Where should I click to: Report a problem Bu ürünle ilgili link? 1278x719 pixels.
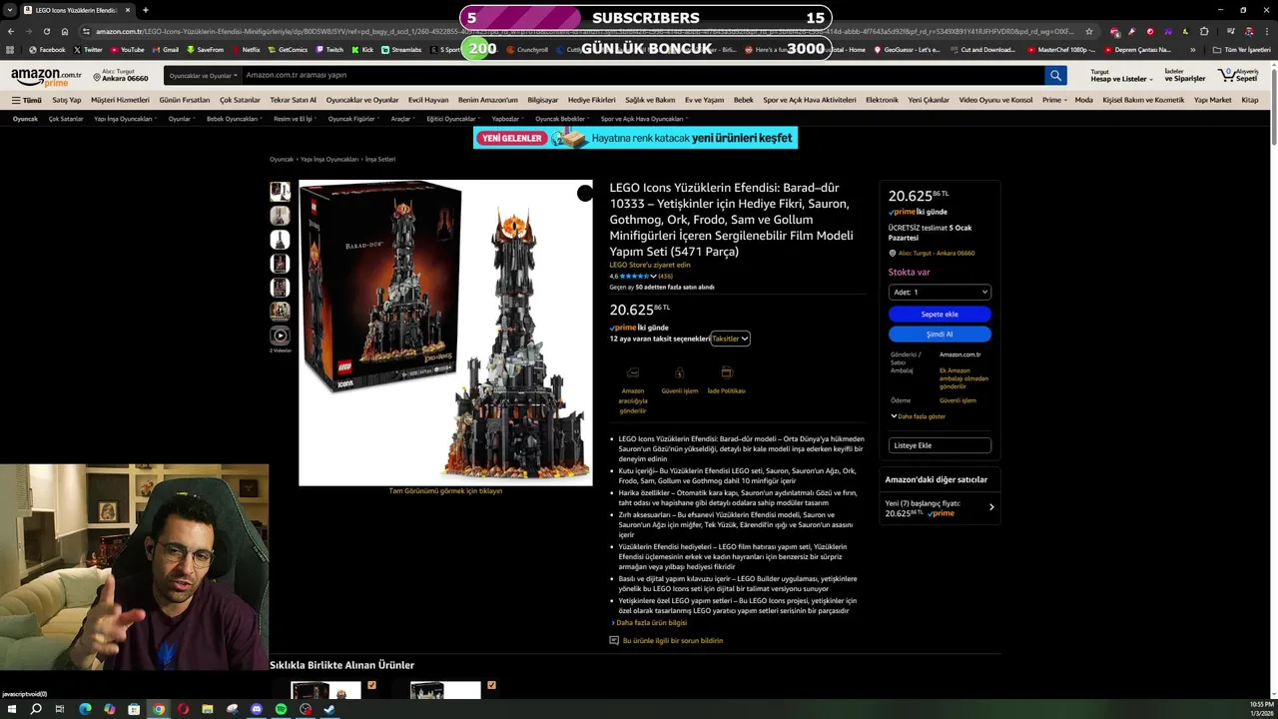pos(672,640)
